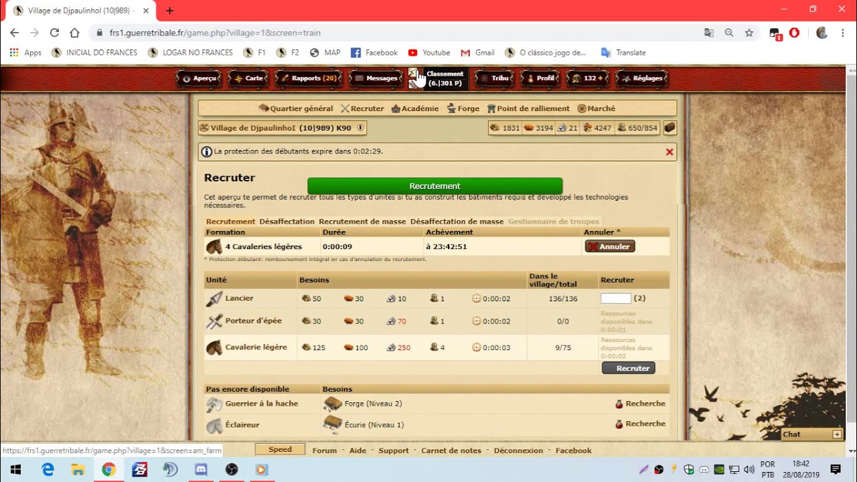Open Discord from the taskbar

[201, 469]
